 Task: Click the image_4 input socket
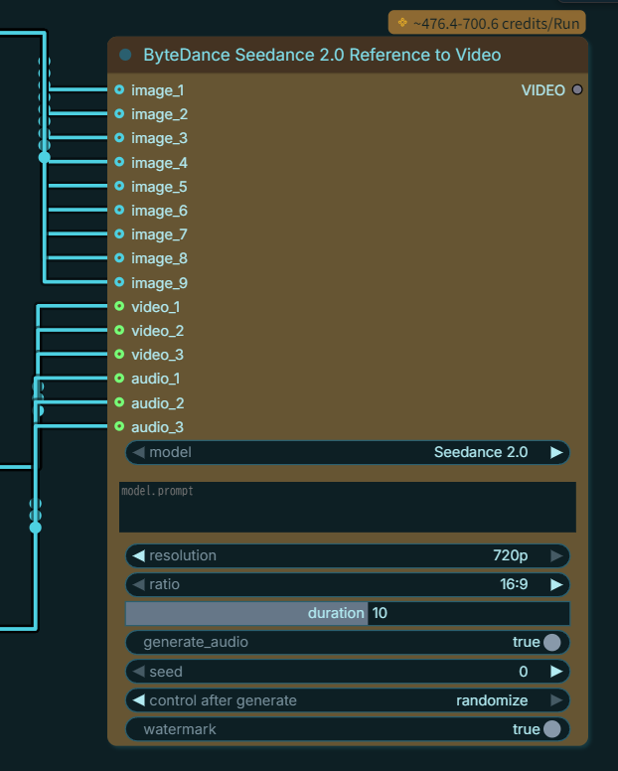tap(119, 162)
